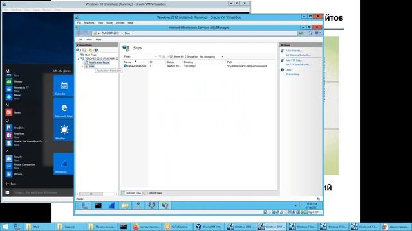Click the Add FTP Site link
The width and height of the screenshot is (412, 231).
[294, 60]
